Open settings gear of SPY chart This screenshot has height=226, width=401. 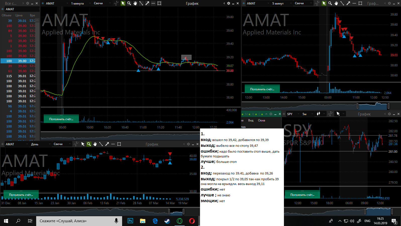(x=389, y=114)
